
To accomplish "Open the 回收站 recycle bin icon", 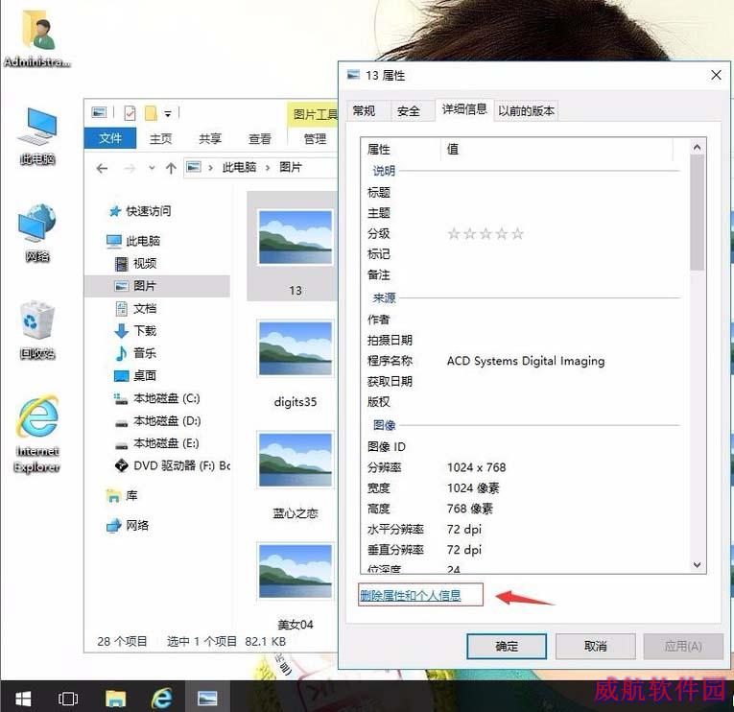I will (x=37, y=330).
